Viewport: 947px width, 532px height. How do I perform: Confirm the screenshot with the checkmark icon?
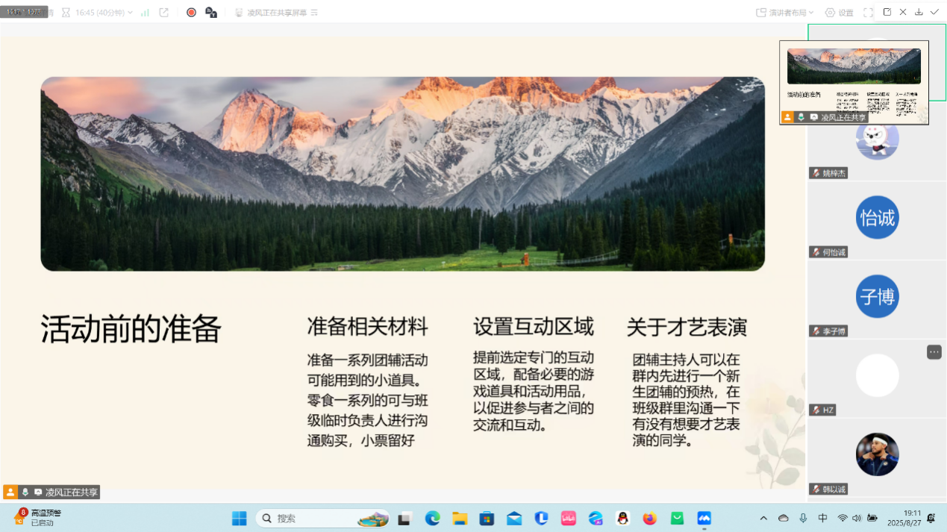pyautogui.click(x=934, y=12)
